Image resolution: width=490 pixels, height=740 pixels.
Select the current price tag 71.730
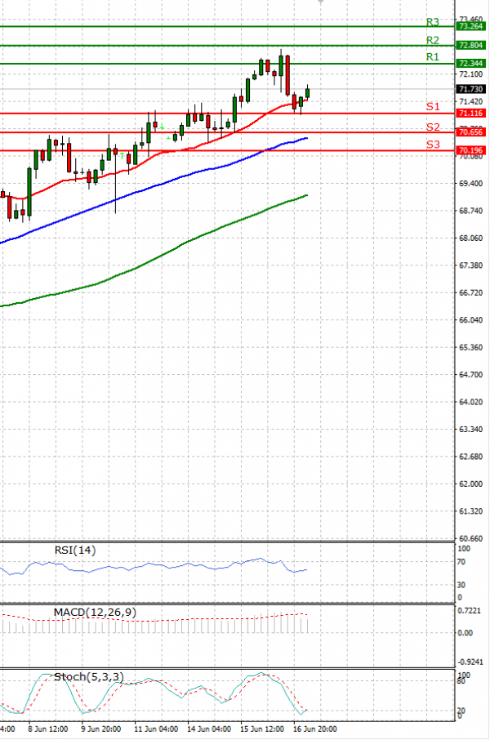[x=470, y=89]
